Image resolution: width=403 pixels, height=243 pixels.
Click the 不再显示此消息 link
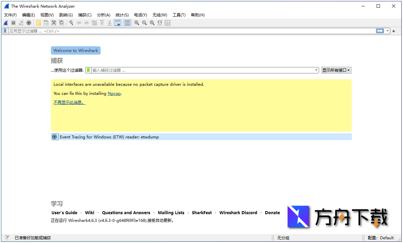[x=69, y=102]
